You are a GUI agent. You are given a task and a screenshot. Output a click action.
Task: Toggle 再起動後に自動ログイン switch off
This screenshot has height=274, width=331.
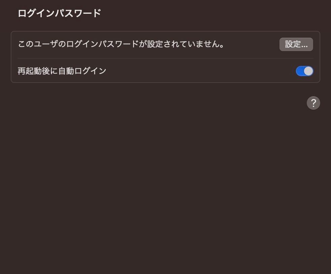(x=305, y=71)
